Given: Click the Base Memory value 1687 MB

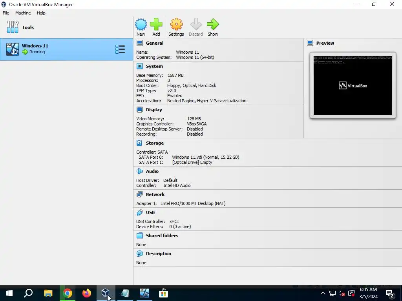Looking at the screenshot, I should (175, 75).
